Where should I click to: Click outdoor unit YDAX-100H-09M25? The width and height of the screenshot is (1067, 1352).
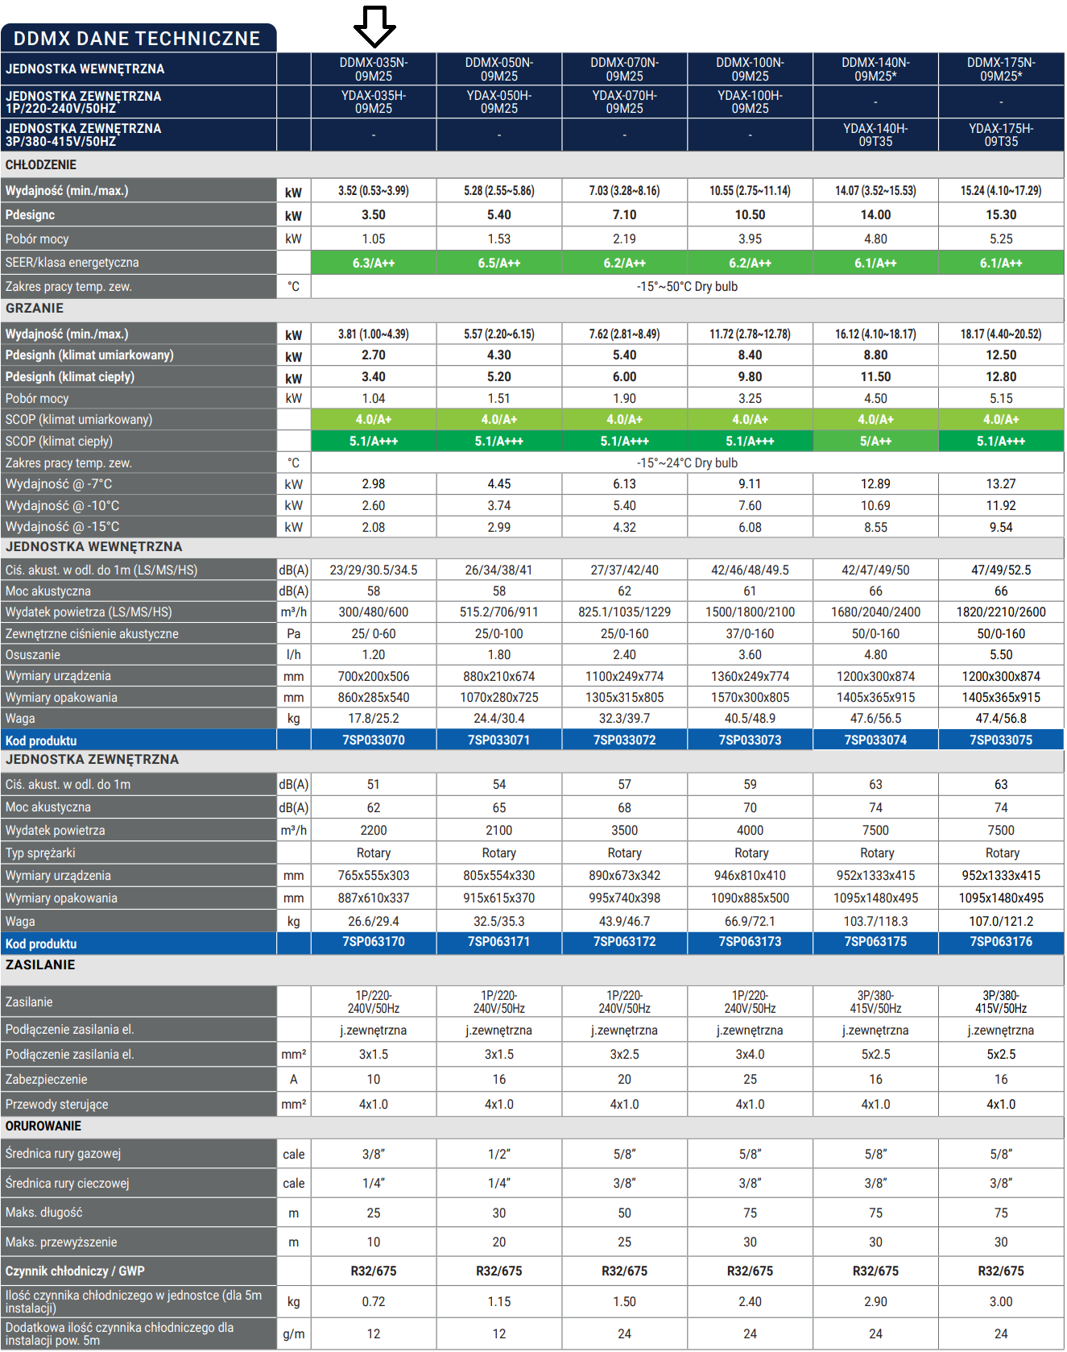tap(751, 102)
